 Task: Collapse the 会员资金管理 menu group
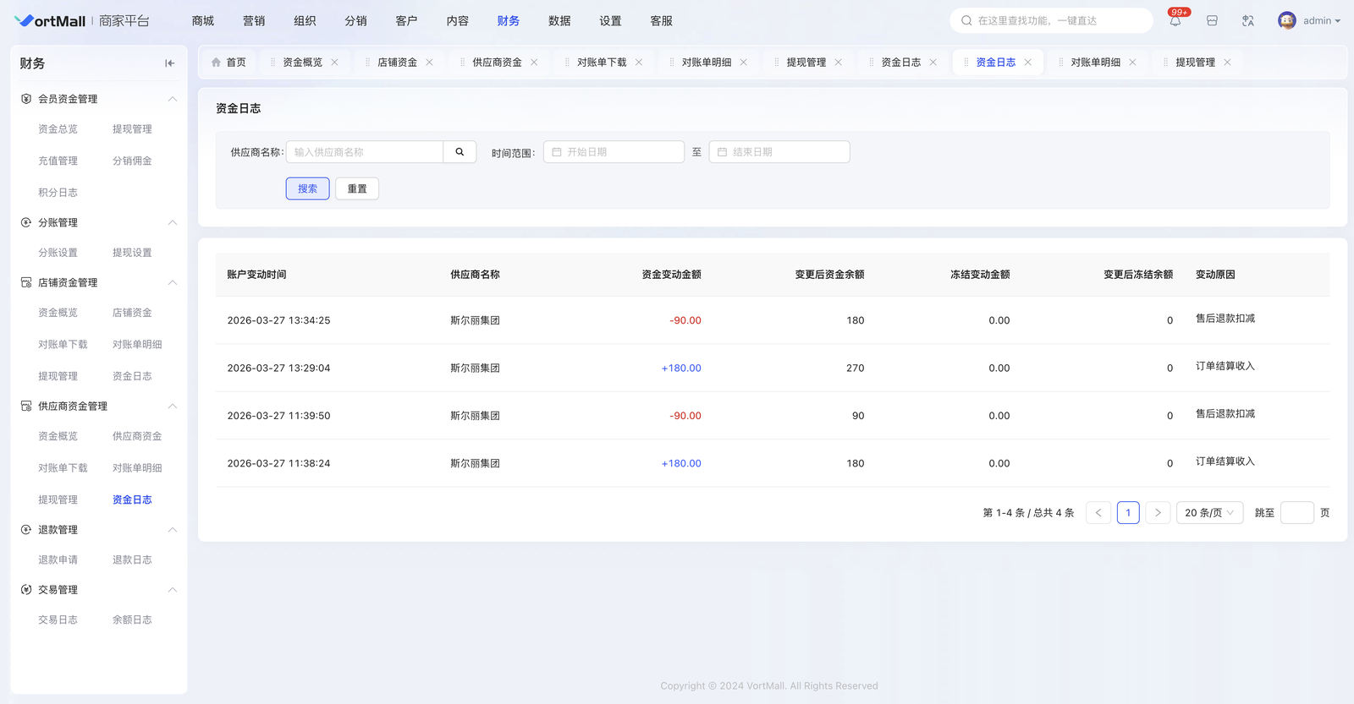click(172, 99)
